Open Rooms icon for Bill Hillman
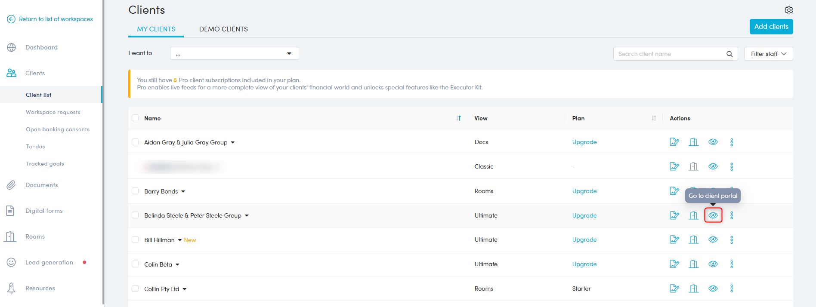This screenshot has height=307, width=816. coord(693,239)
